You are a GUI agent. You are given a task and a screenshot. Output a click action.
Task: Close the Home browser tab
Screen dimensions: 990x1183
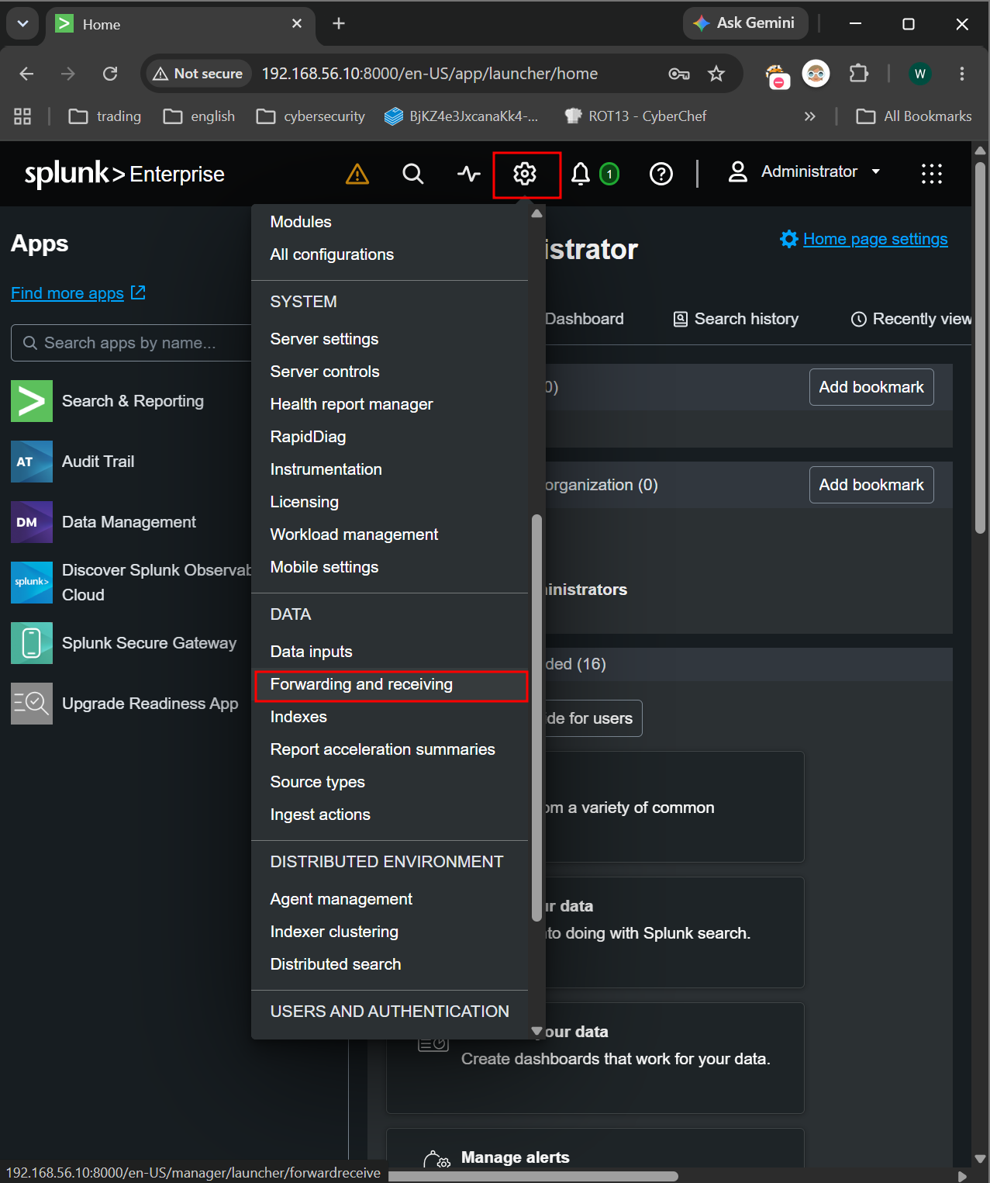[297, 23]
